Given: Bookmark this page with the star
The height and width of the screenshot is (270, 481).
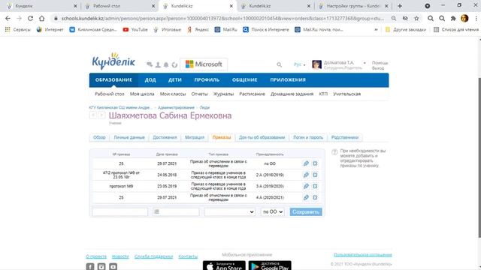Looking at the screenshot, I should [x=416, y=18].
